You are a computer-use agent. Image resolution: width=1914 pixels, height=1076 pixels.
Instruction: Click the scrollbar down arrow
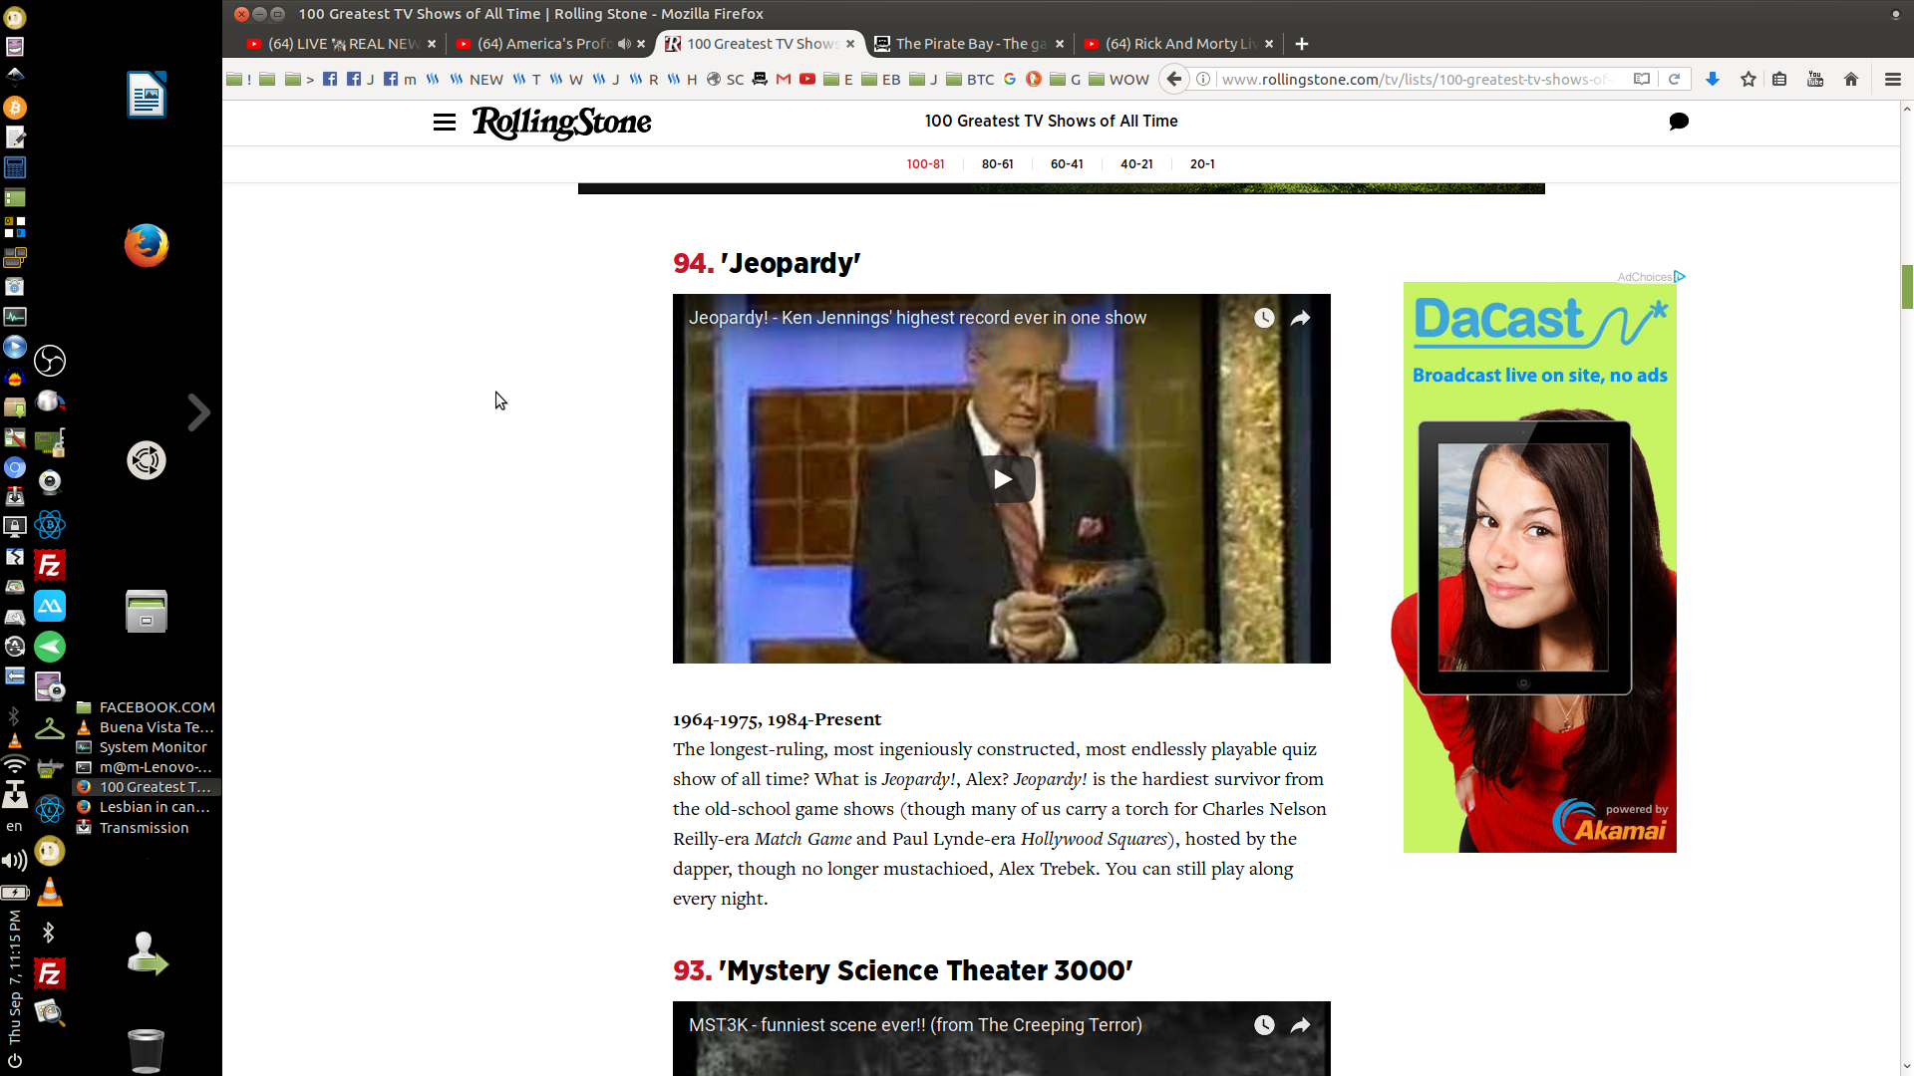point(1907,1067)
